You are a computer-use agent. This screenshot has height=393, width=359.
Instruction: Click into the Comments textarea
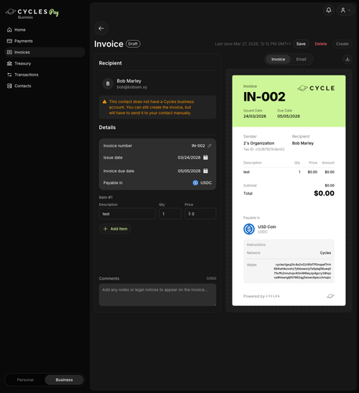click(x=157, y=295)
